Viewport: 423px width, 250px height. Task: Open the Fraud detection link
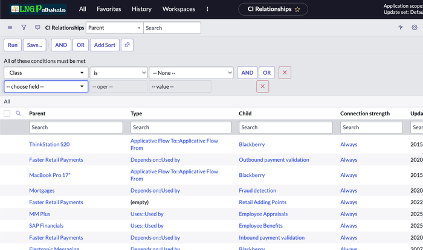coord(257,190)
